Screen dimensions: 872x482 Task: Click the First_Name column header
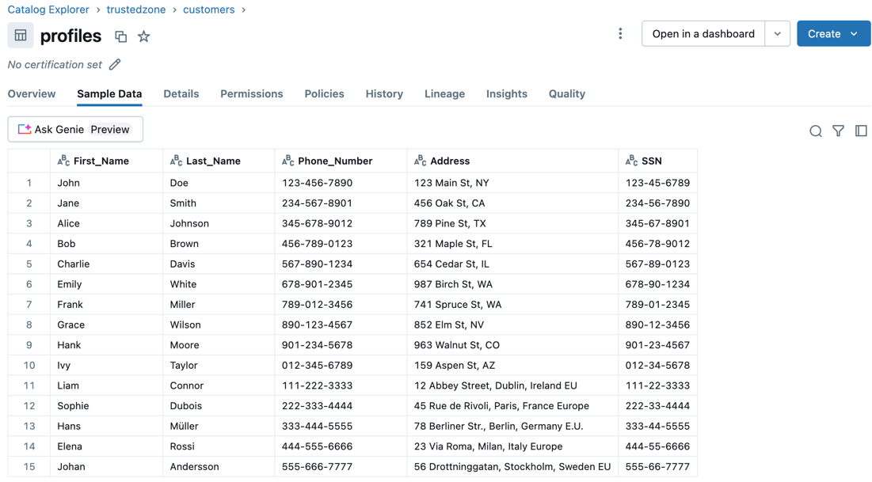(x=107, y=161)
